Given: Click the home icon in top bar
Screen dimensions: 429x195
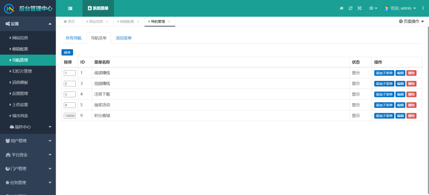Looking at the screenshot, I should click(x=341, y=8).
